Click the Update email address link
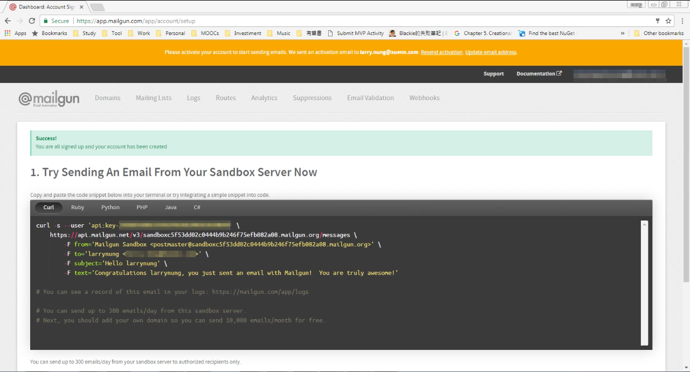This screenshot has width=690, height=372. pyautogui.click(x=491, y=52)
